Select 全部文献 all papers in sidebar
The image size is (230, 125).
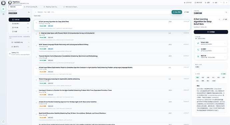click(20, 20)
